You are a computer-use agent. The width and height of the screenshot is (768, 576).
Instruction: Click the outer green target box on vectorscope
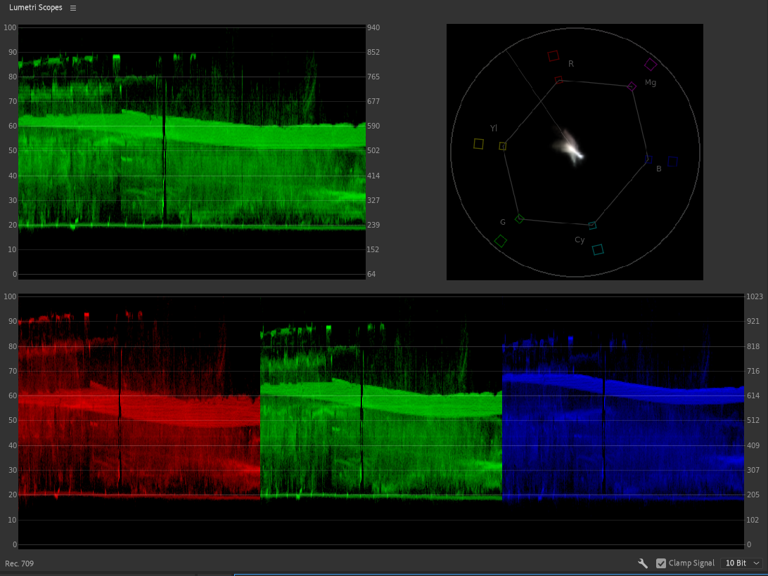(x=501, y=241)
